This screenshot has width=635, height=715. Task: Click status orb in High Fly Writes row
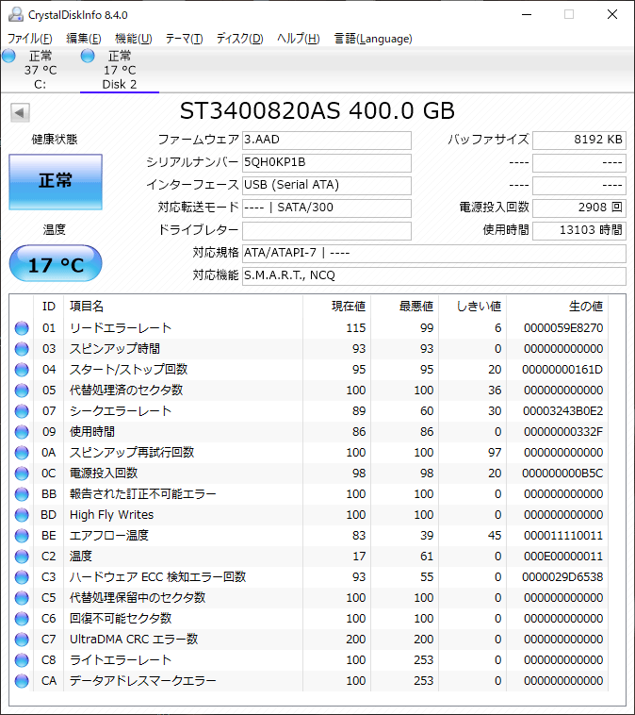coord(22,515)
